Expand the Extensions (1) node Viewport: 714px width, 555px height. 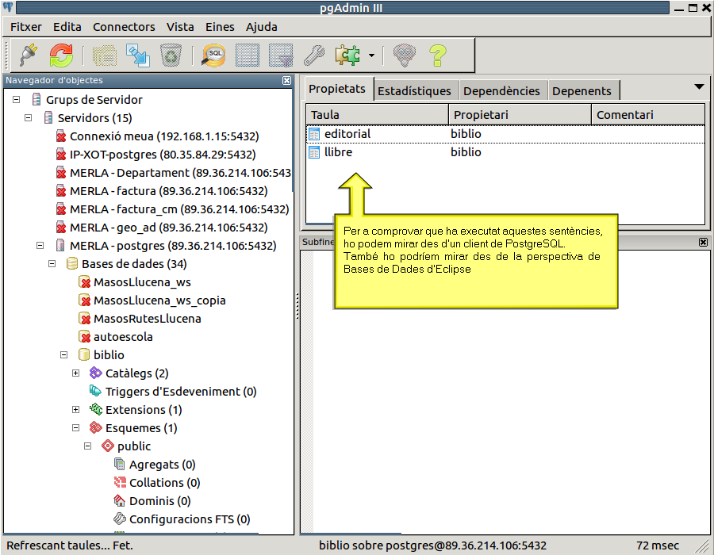[x=75, y=409]
